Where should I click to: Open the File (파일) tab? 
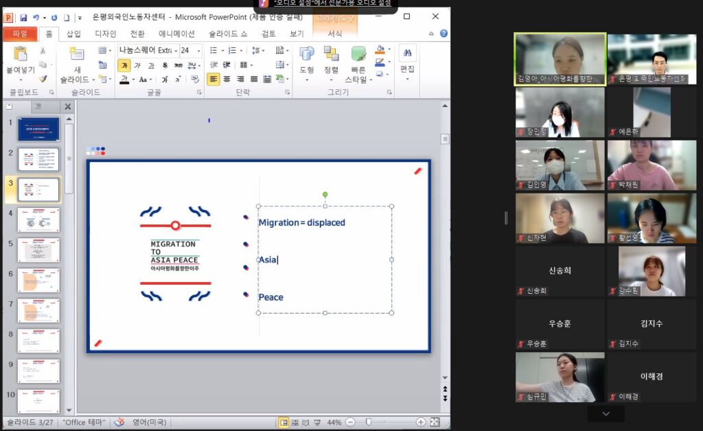tap(20, 34)
